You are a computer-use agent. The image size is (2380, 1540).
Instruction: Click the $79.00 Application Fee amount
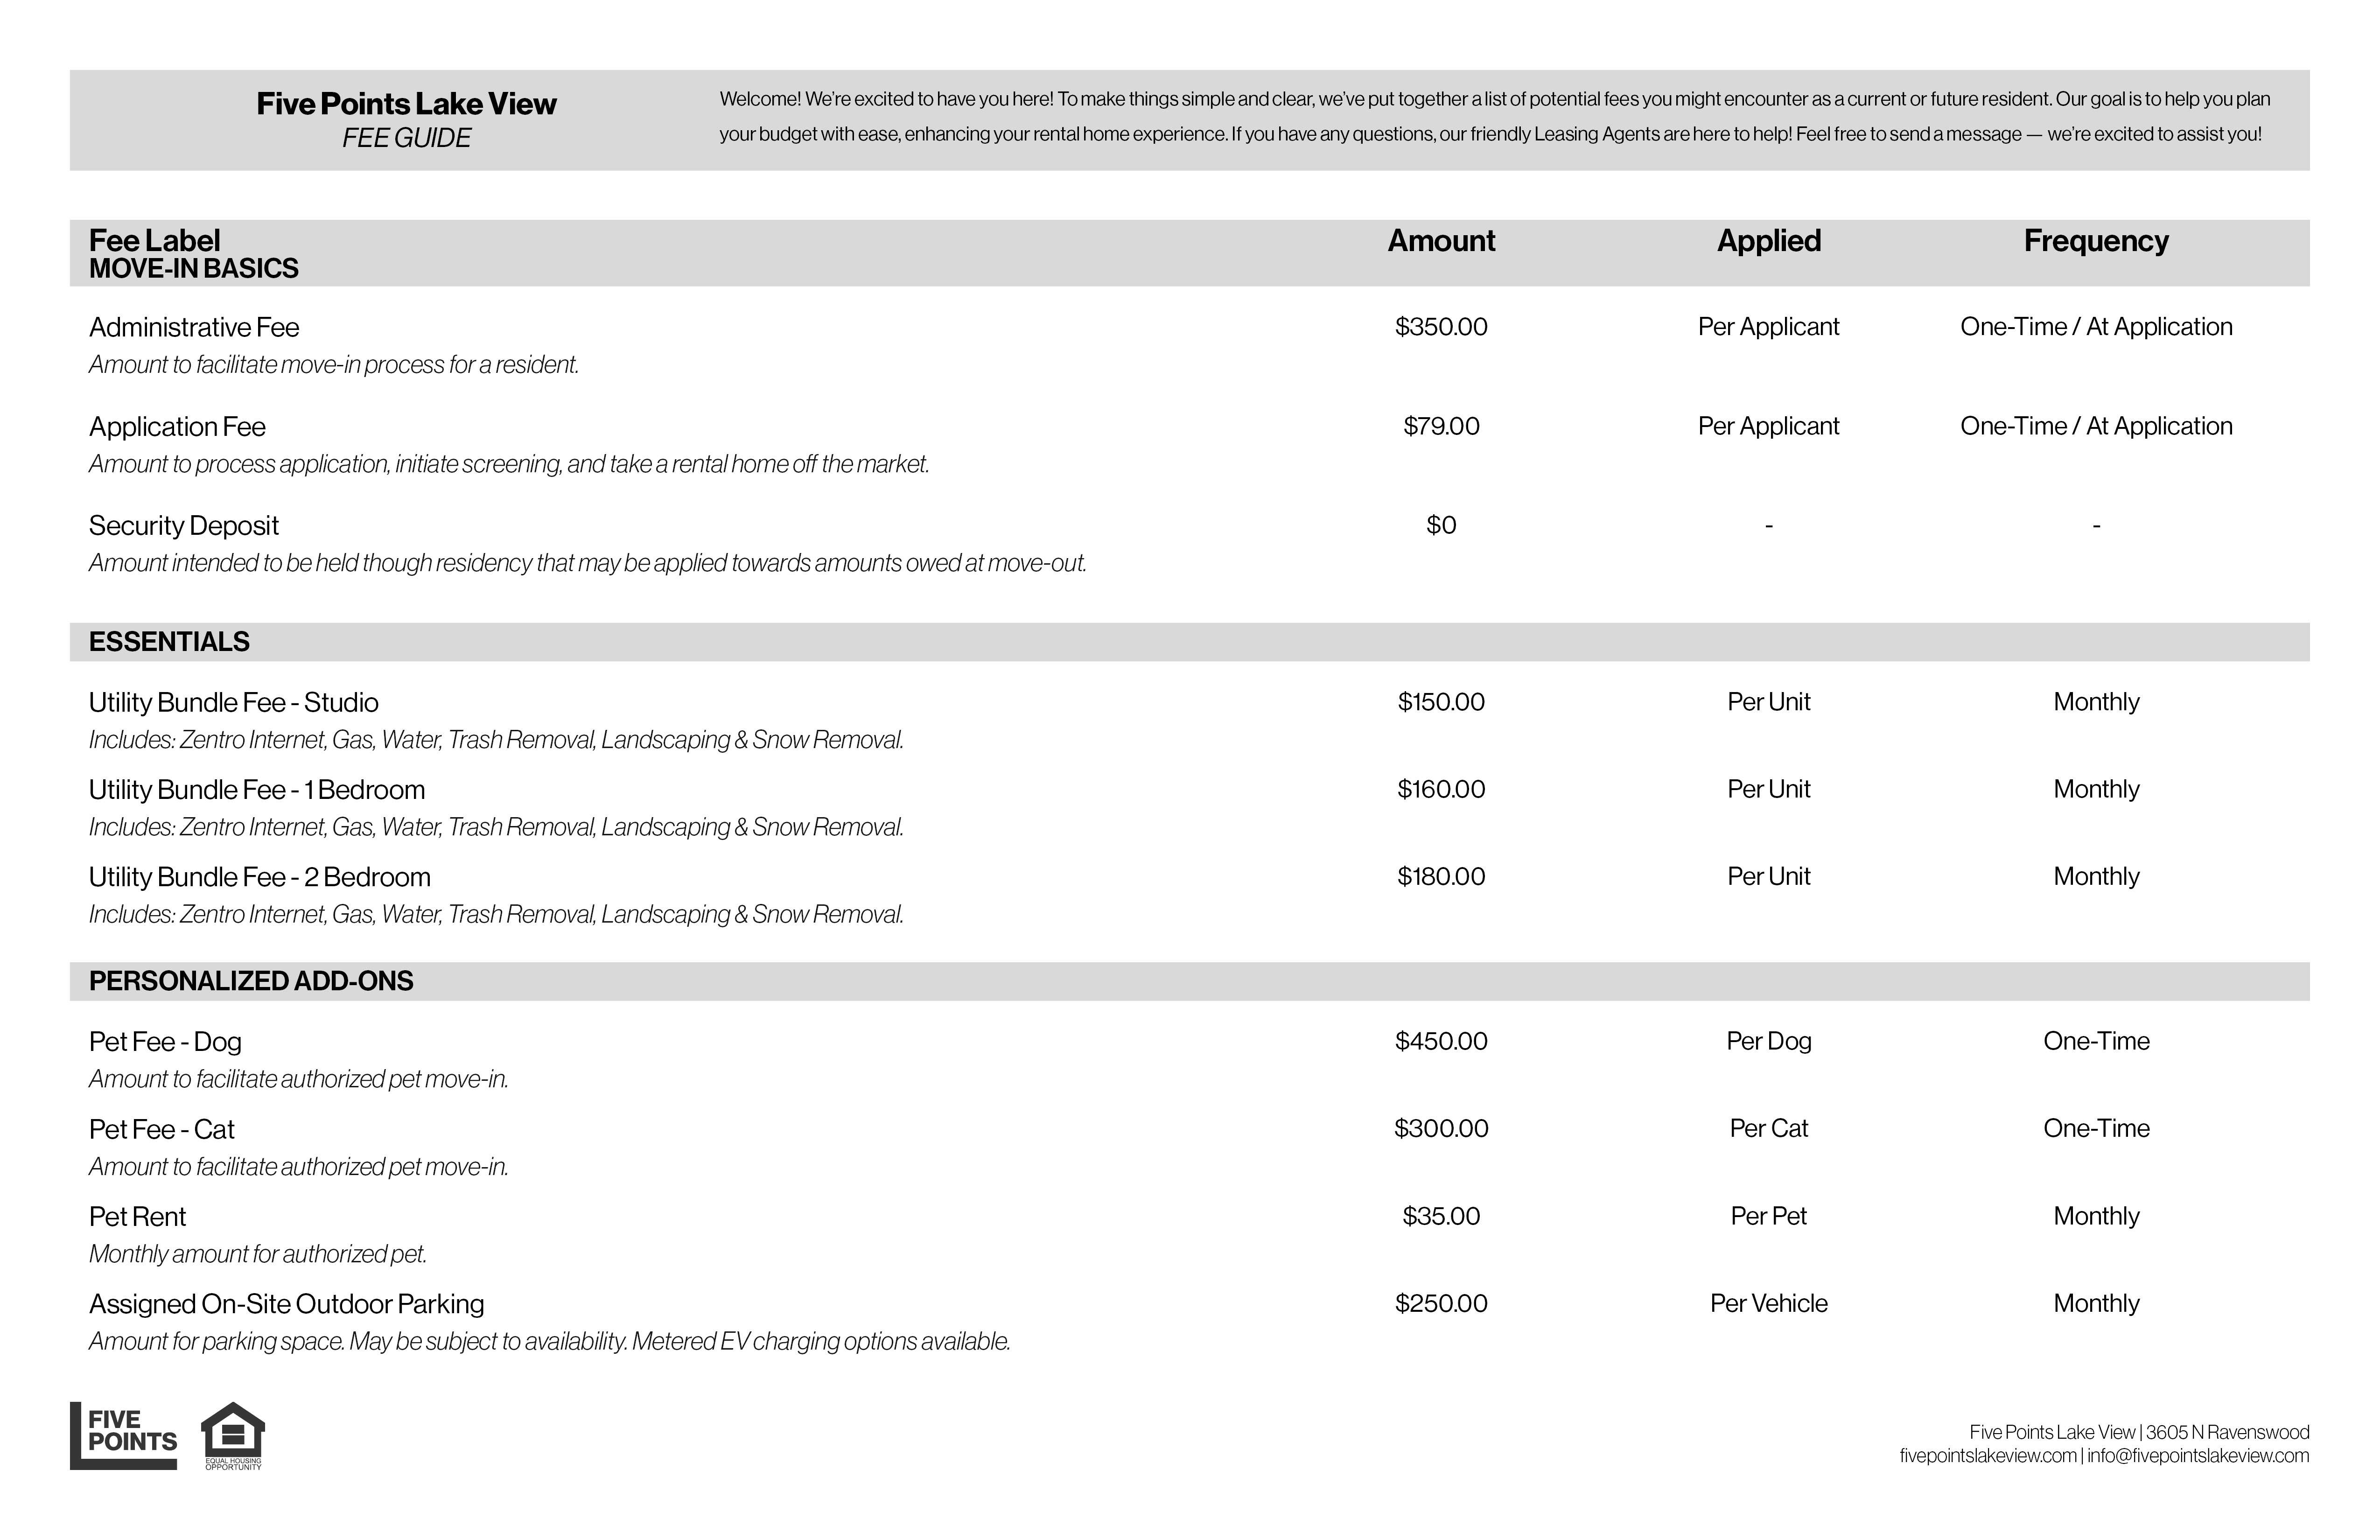(x=1441, y=426)
